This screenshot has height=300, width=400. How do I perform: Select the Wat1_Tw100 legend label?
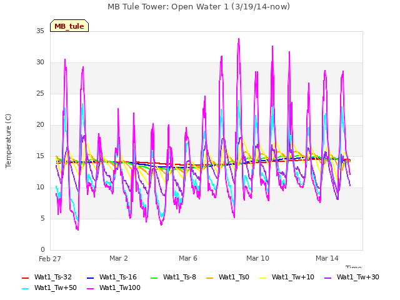(120, 288)
